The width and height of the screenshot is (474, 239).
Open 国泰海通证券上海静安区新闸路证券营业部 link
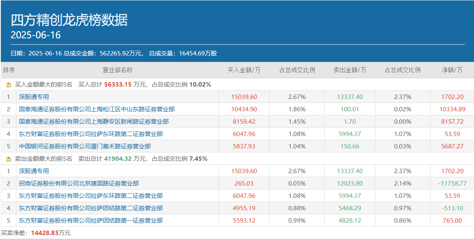pos(94,122)
